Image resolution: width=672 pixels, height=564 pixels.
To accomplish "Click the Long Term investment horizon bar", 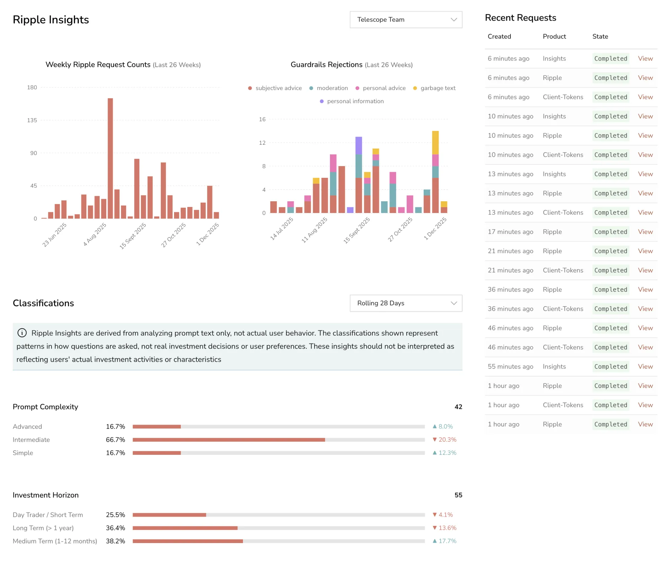I will pyautogui.click(x=185, y=528).
